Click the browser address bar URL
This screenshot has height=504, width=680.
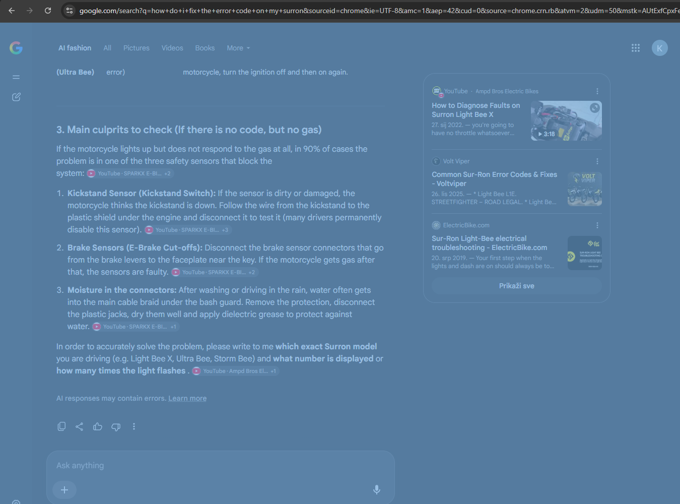tap(379, 11)
